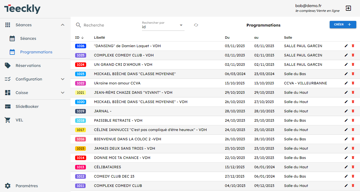Image resolution: width=360 pixels, height=192 pixels.
Task: Expand the Configuration menu section
Action: point(63,79)
